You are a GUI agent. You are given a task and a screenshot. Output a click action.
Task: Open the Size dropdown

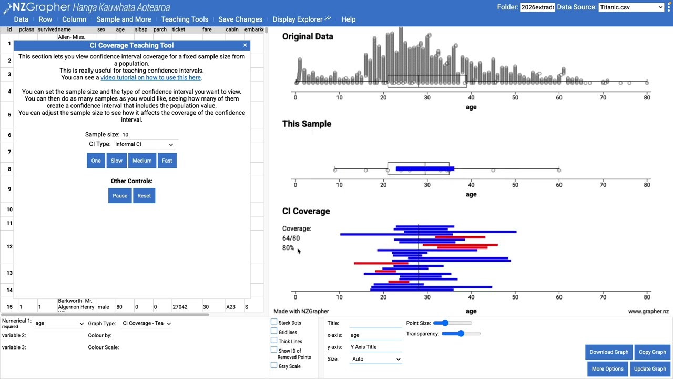[x=376, y=359]
